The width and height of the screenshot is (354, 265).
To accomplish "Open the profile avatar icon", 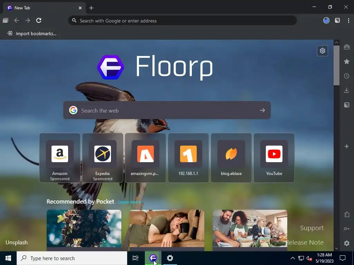I will [326, 20].
